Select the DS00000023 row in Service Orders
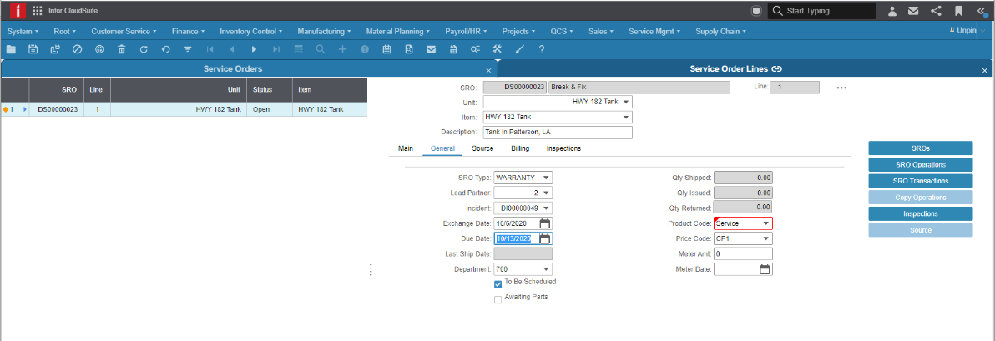 pyautogui.click(x=184, y=110)
